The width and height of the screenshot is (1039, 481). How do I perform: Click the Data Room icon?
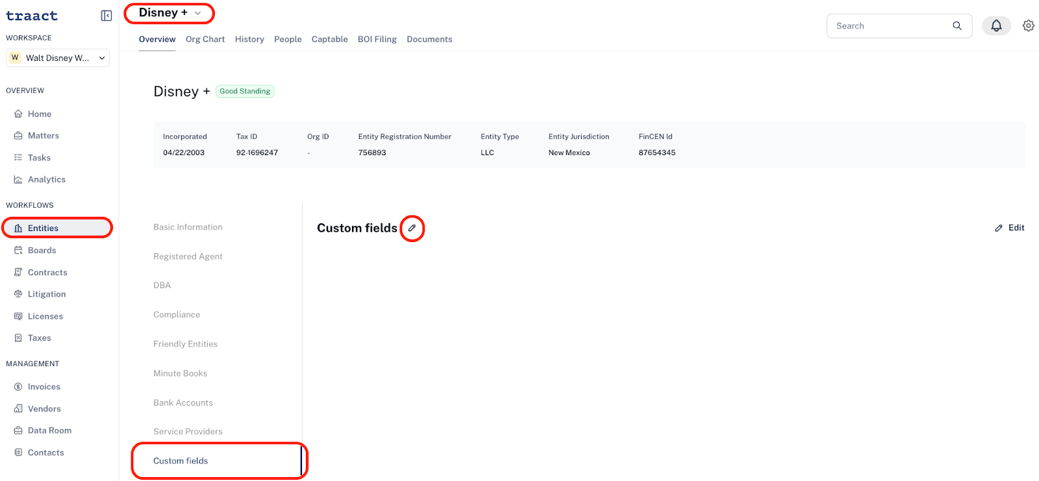(18, 430)
